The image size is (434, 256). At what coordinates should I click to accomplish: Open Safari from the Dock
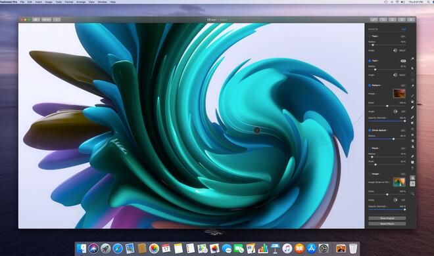click(x=117, y=249)
